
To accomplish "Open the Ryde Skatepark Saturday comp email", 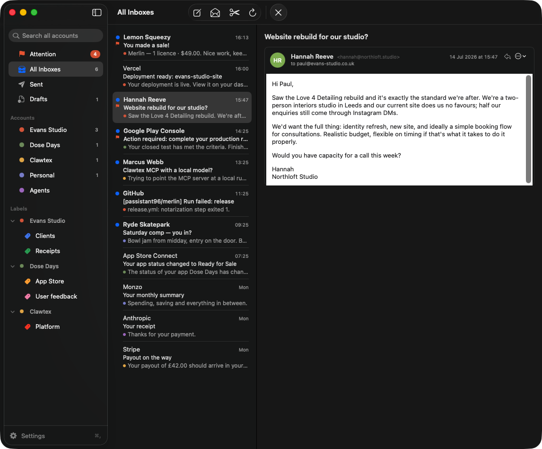I will (182, 232).
